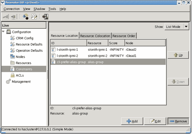The image size is (192, 134).
Task: Close the Pacemaker GUI window
Action: pos(188,2)
